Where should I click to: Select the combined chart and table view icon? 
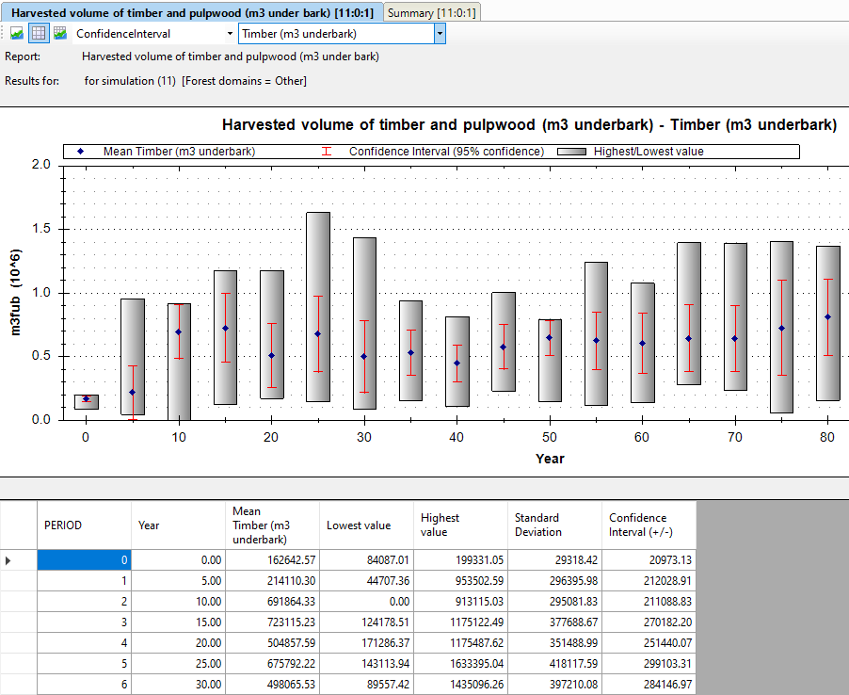pos(60,34)
